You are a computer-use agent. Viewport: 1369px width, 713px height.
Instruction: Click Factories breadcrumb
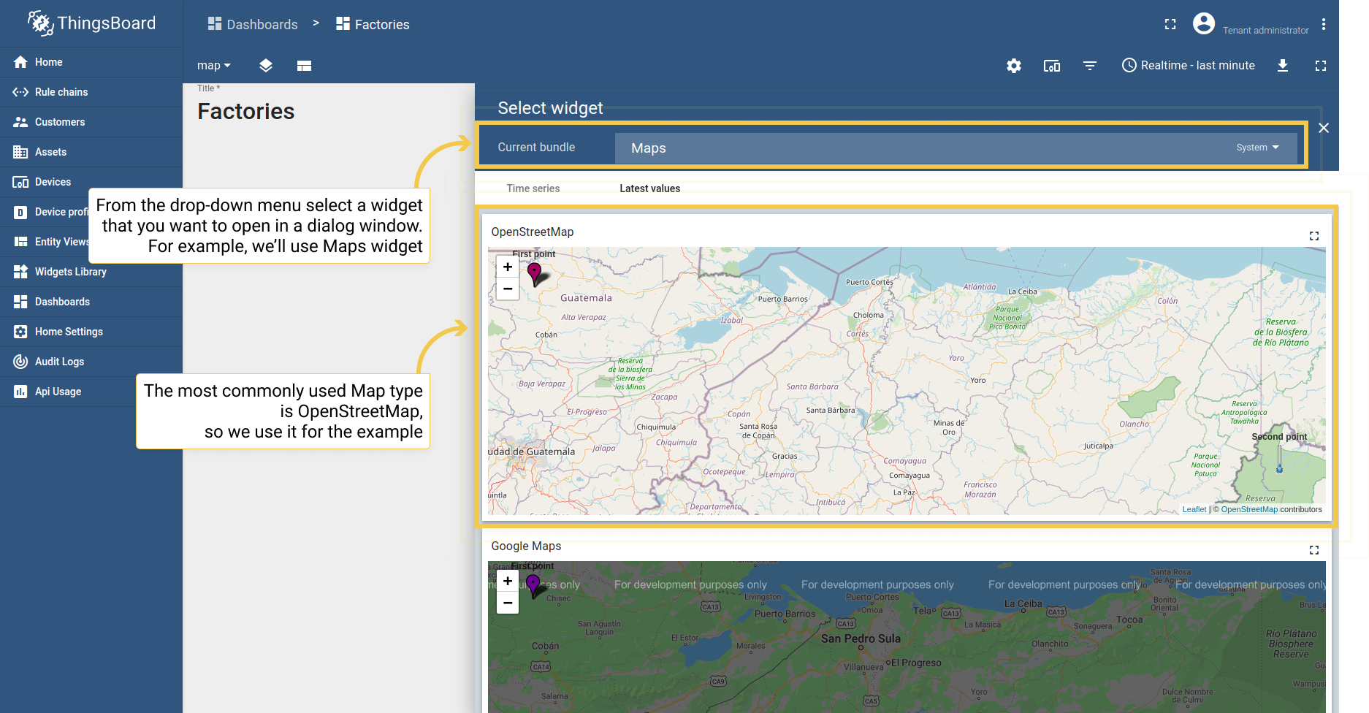(373, 24)
